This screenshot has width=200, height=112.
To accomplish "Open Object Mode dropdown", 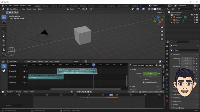I will tap(13, 9).
